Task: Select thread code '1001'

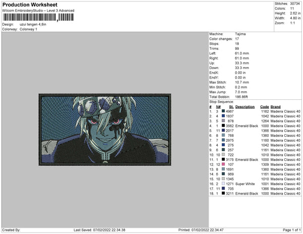Action: (x=265, y=184)
